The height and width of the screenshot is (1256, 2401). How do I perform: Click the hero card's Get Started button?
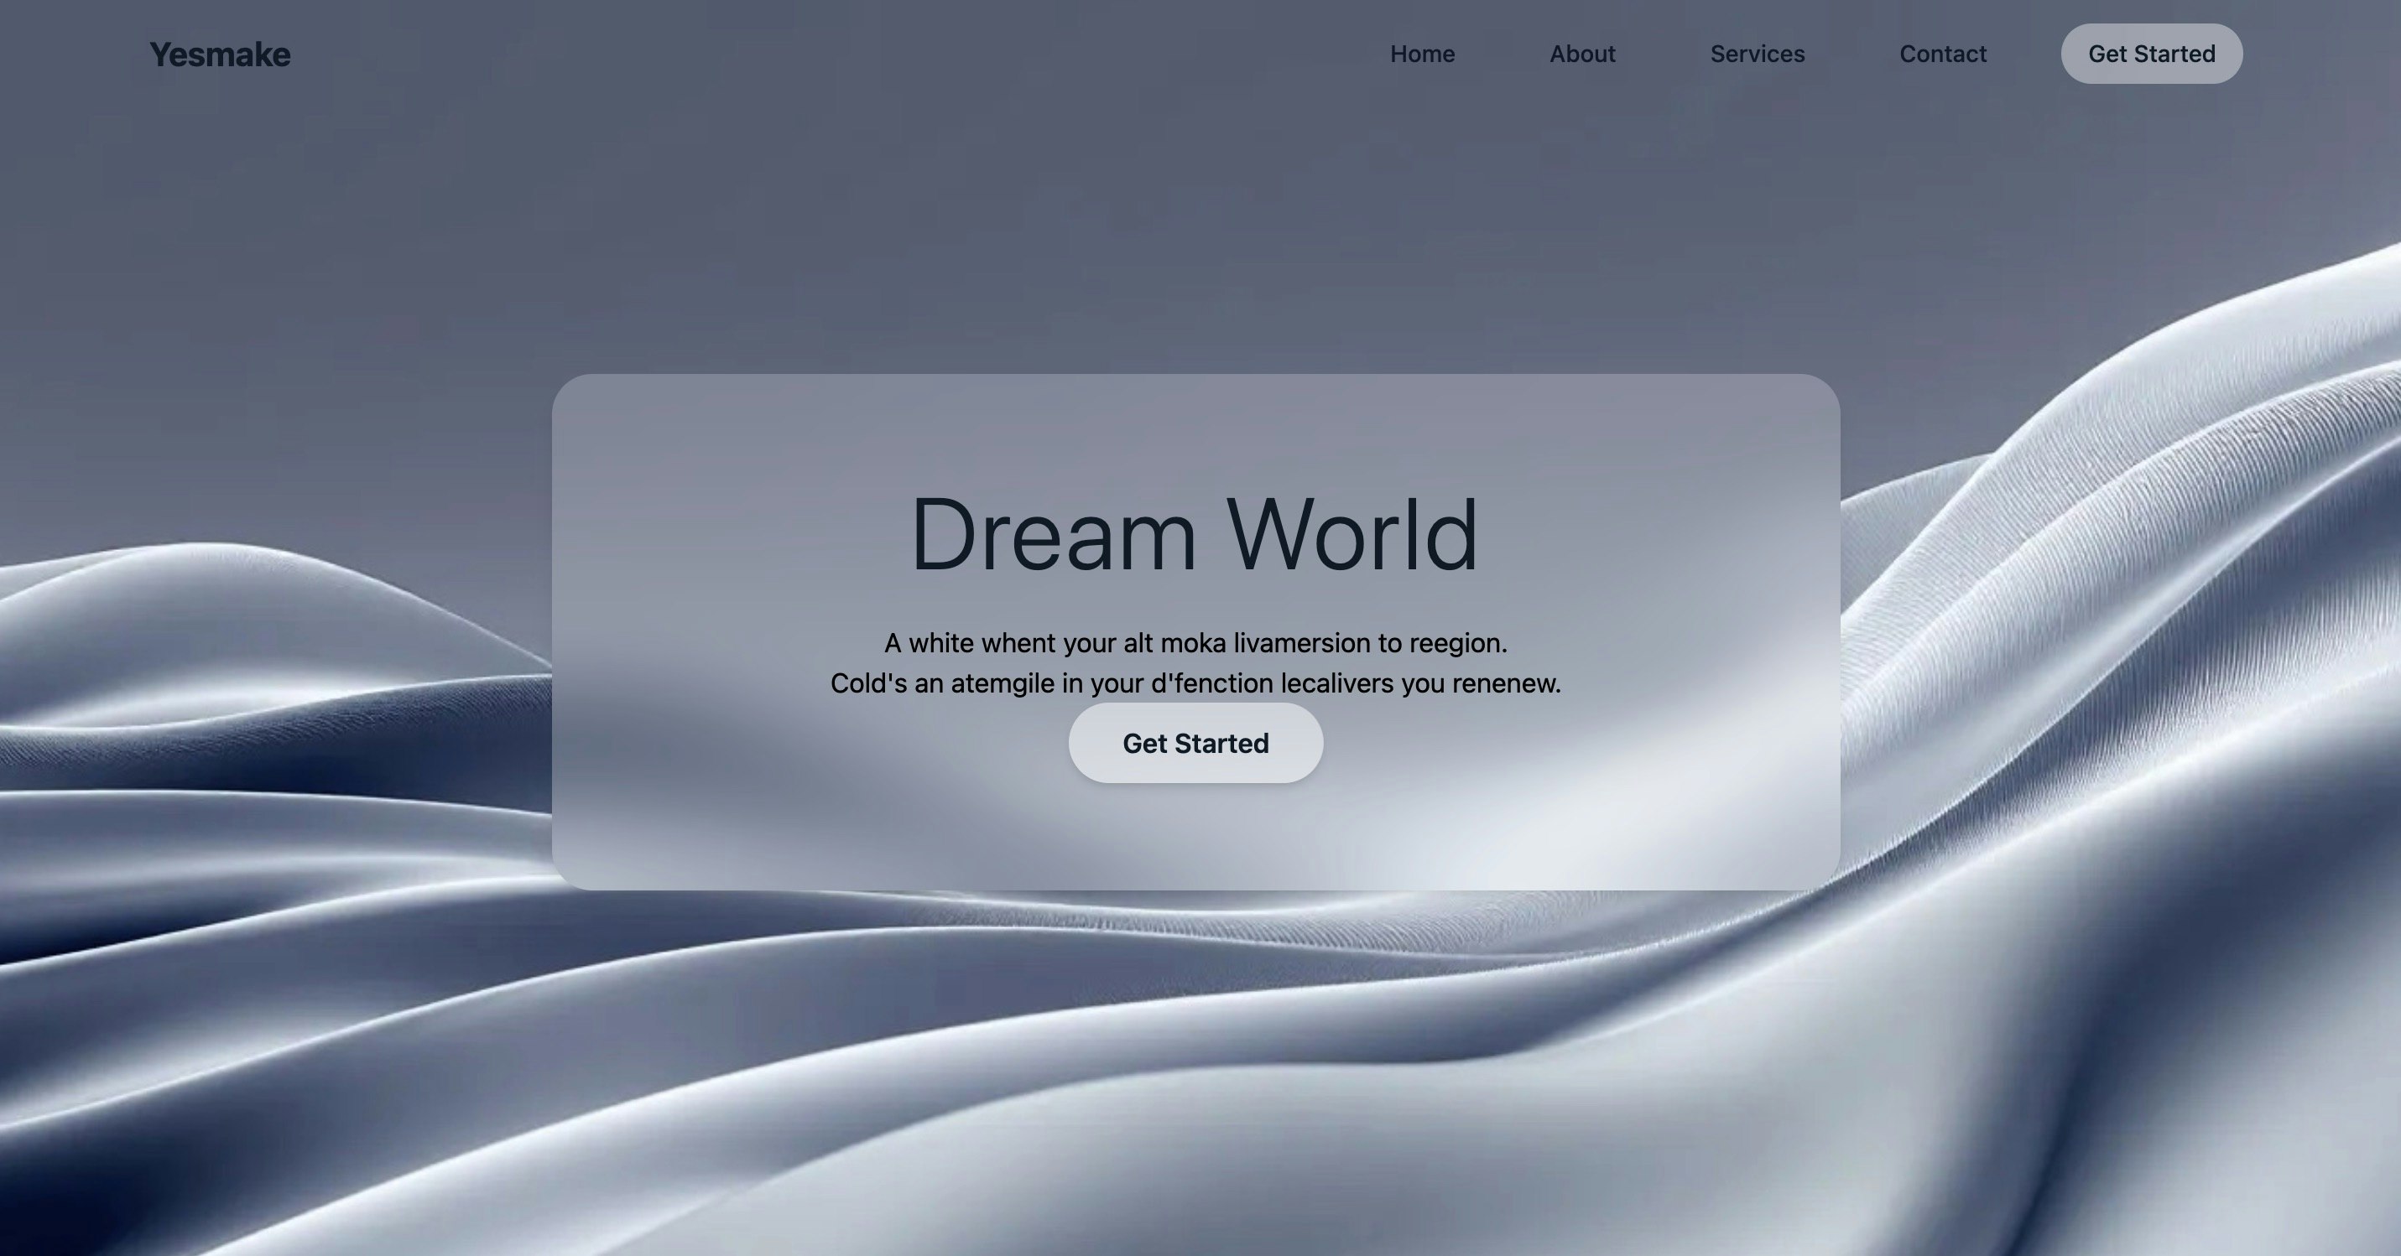point(1195,744)
